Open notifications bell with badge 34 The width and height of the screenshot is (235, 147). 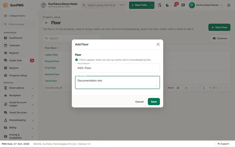point(175,5)
